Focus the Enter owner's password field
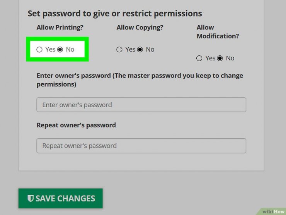The image size is (286, 215). pos(141,105)
